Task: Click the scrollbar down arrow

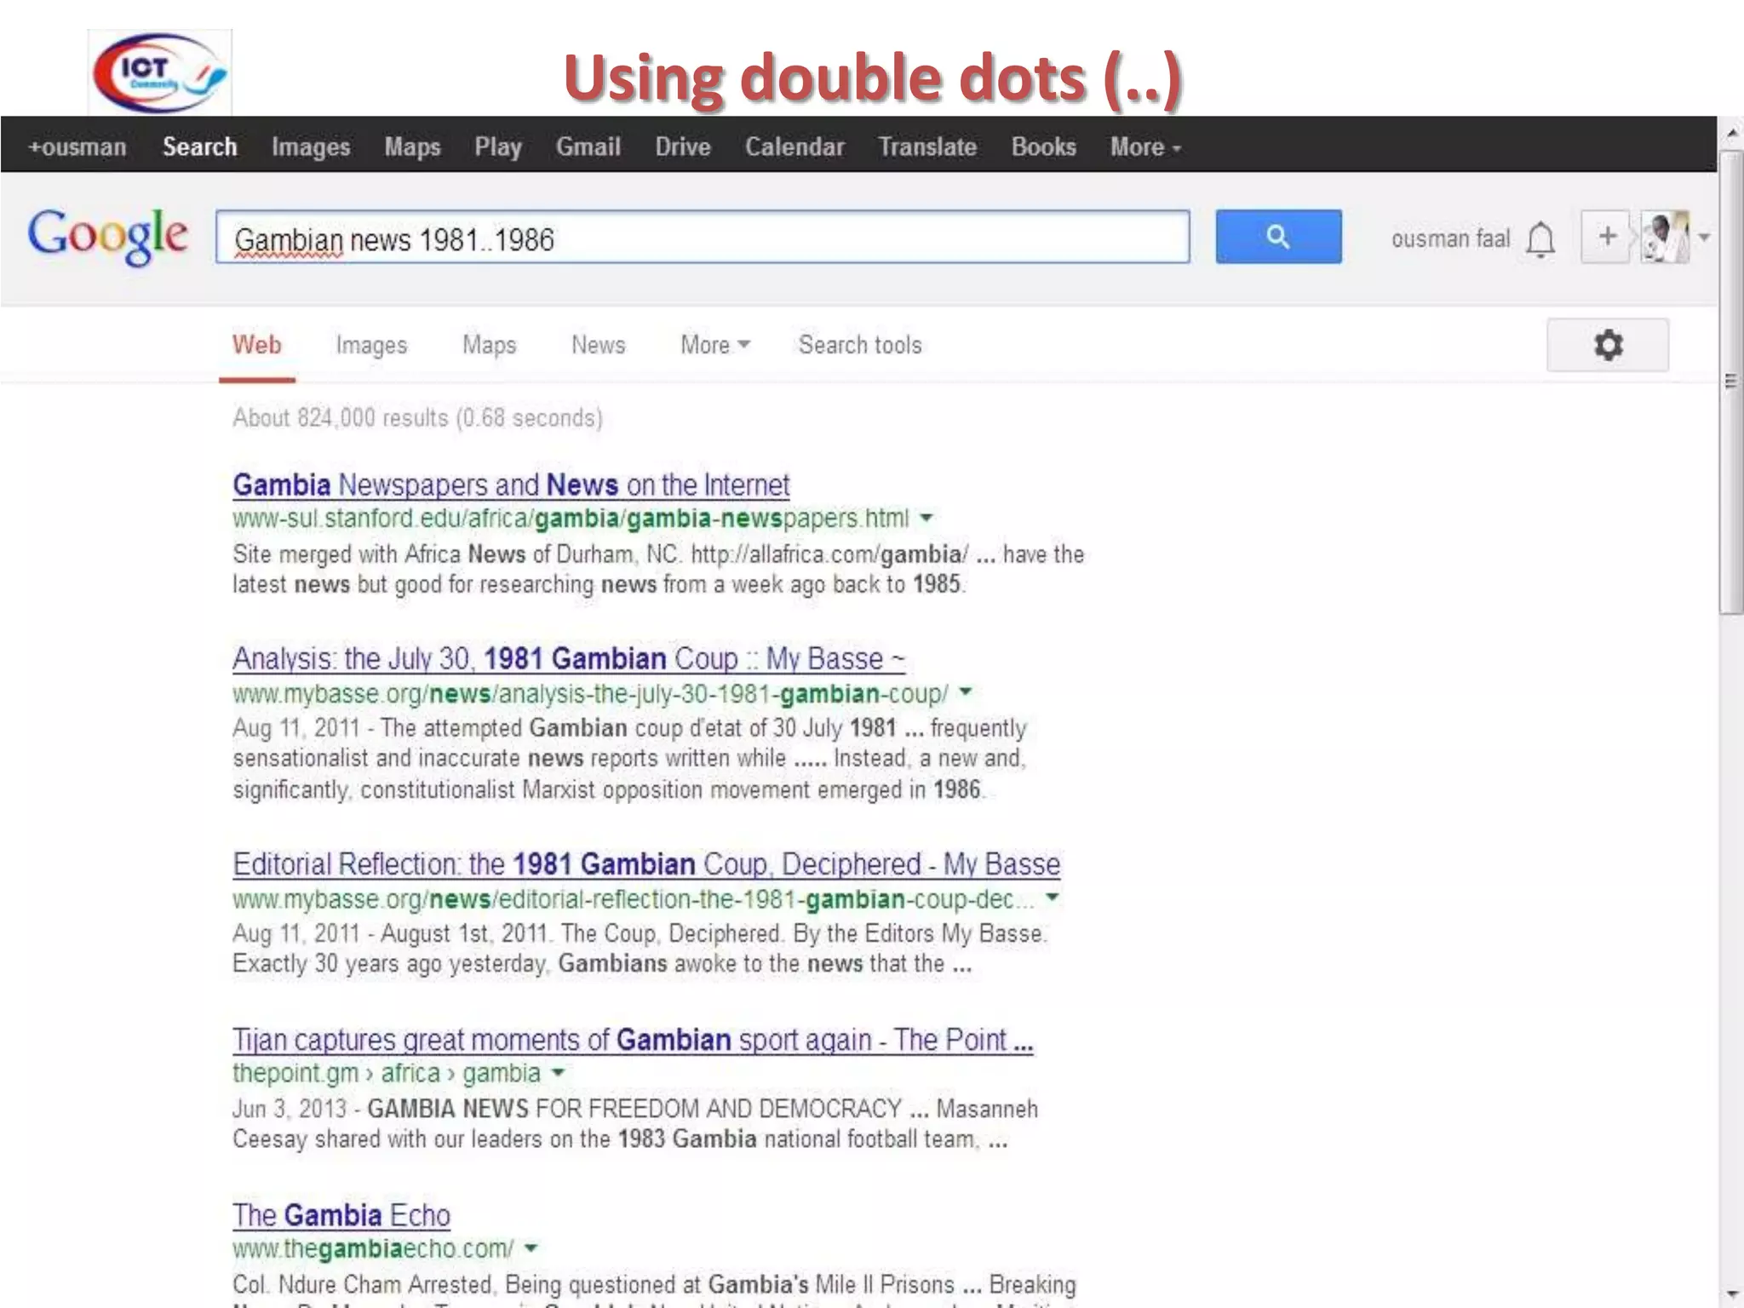Action: (1731, 1294)
